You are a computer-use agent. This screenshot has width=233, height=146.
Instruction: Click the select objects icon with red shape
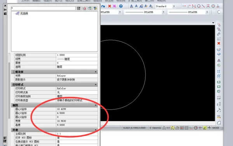pyautogui.click(x=84, y=8)
